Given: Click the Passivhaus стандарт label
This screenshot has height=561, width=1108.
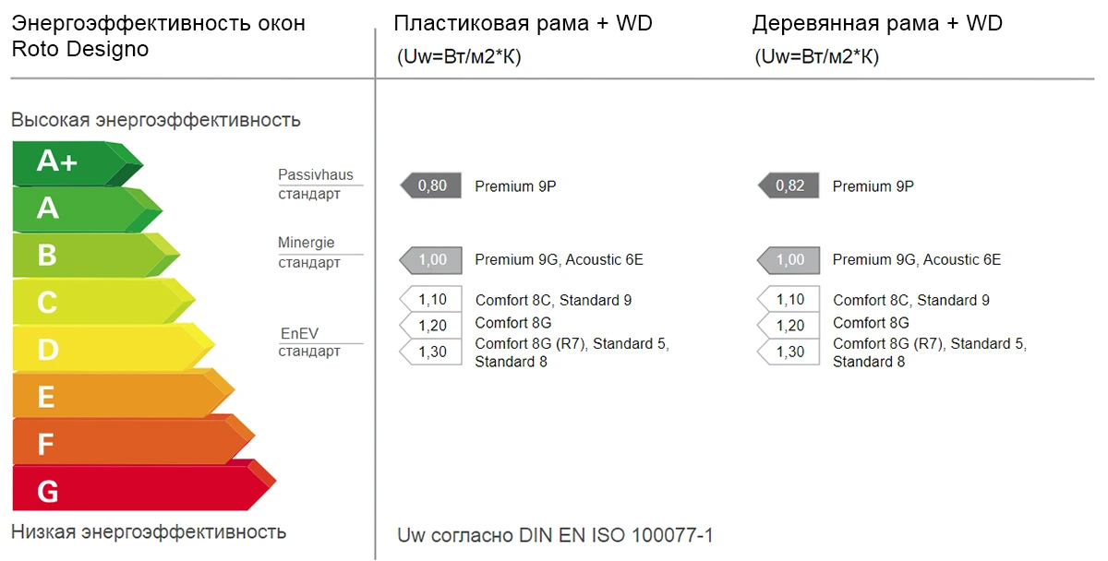Looking at the screenshot, I should [x=316, y=185].
